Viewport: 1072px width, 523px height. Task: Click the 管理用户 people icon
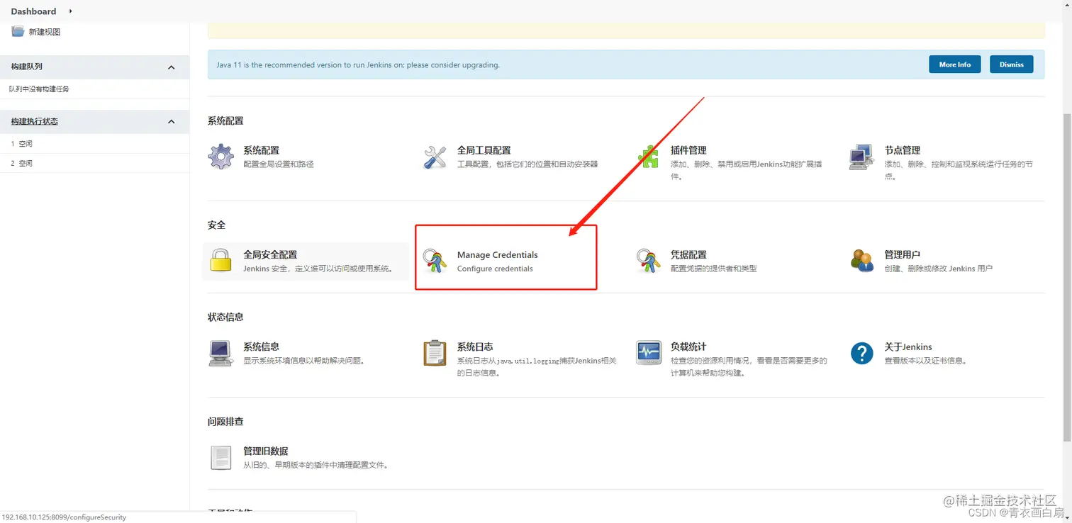862,261
